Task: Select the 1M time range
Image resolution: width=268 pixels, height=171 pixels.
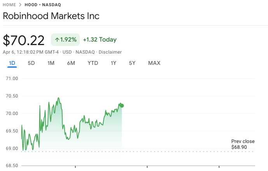Action: 51,63
